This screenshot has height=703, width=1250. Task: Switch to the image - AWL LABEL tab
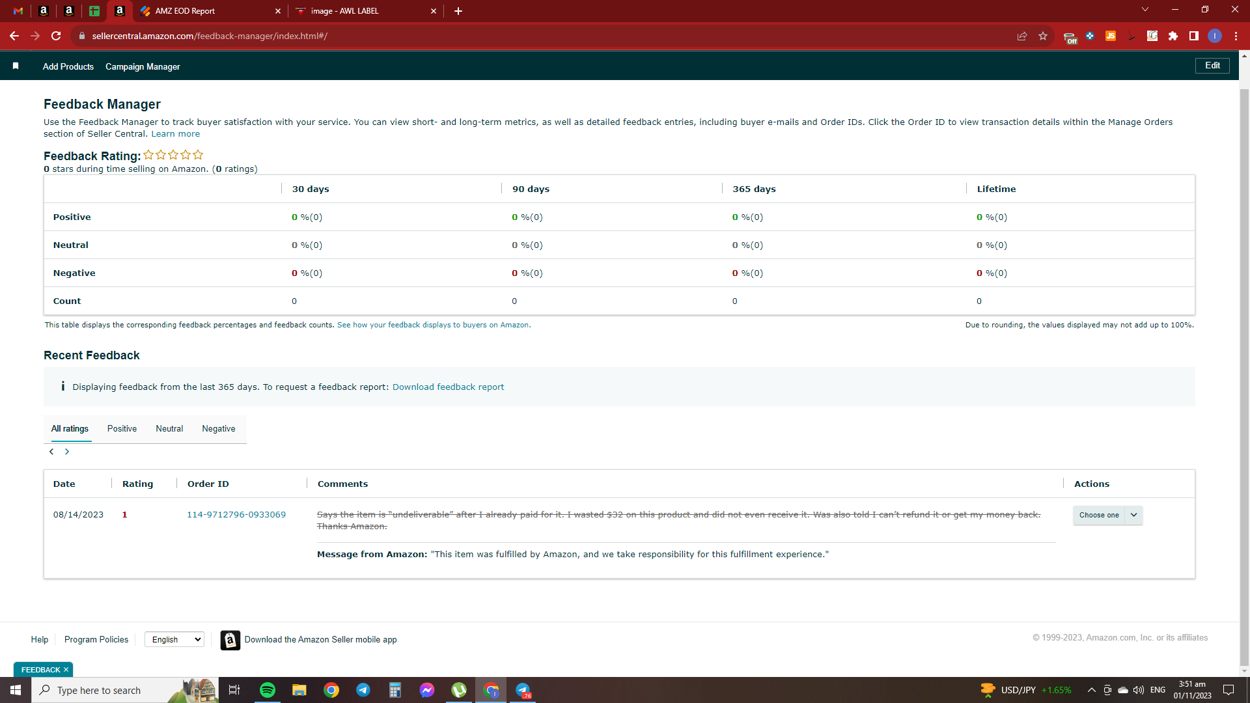coord(365,11)
